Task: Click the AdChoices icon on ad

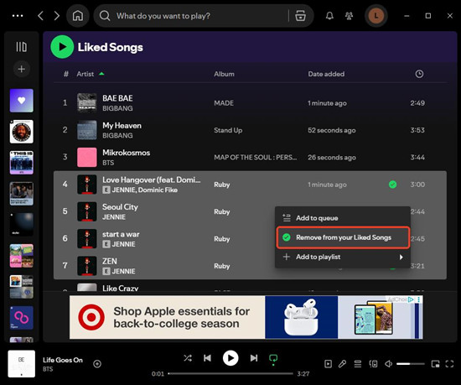Action: (x=411, y=299)
